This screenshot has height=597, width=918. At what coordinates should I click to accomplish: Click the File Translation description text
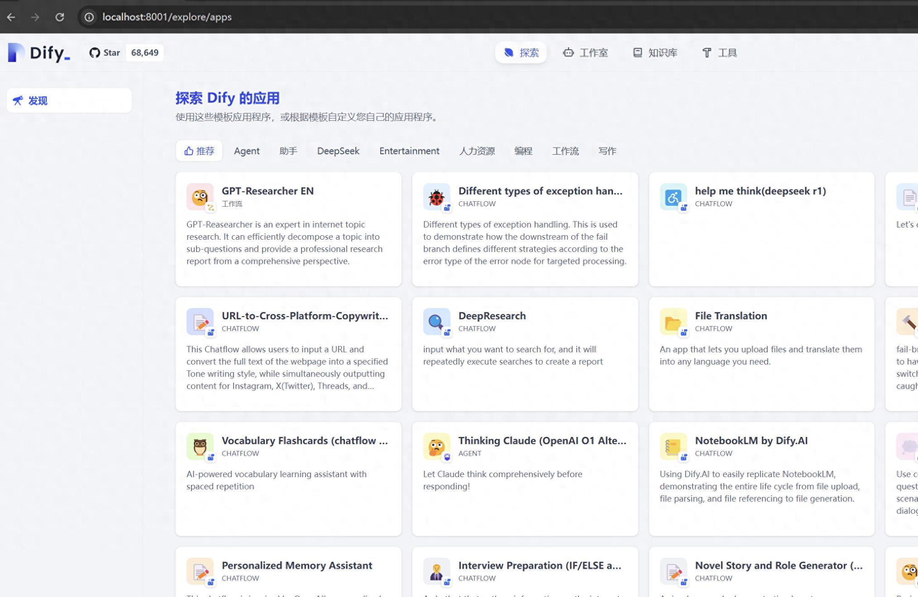761,355
